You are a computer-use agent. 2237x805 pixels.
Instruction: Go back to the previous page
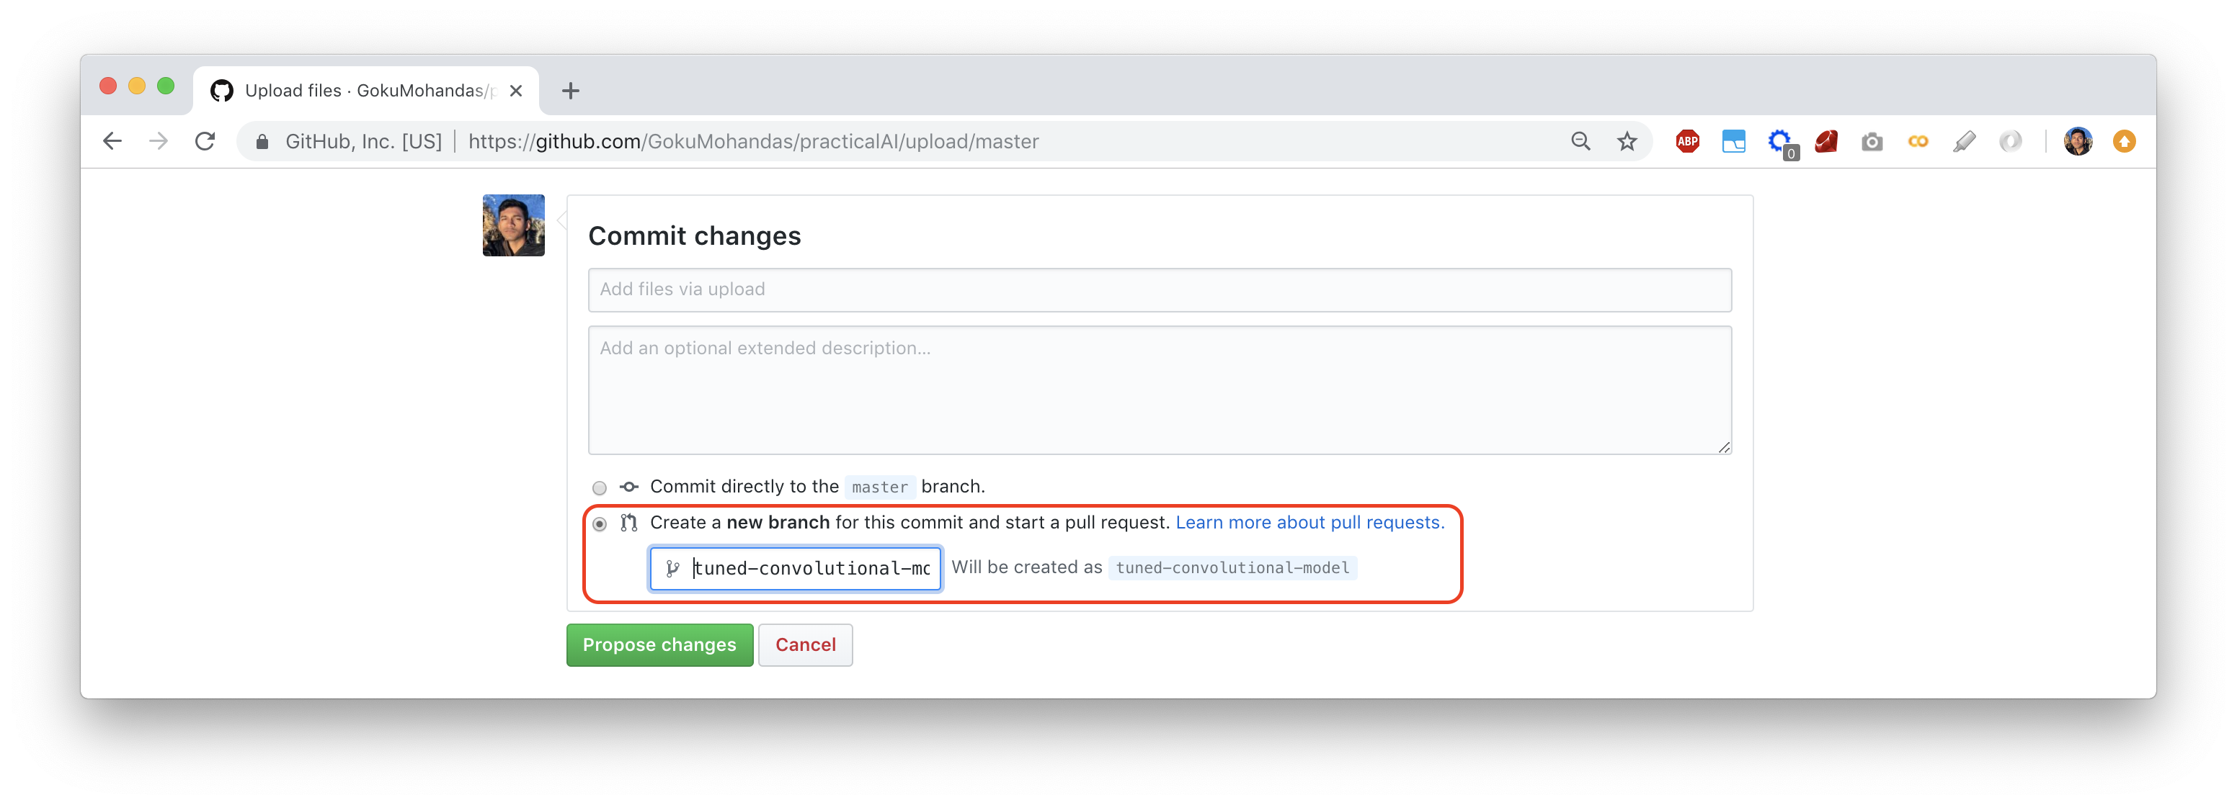(112, 141)
